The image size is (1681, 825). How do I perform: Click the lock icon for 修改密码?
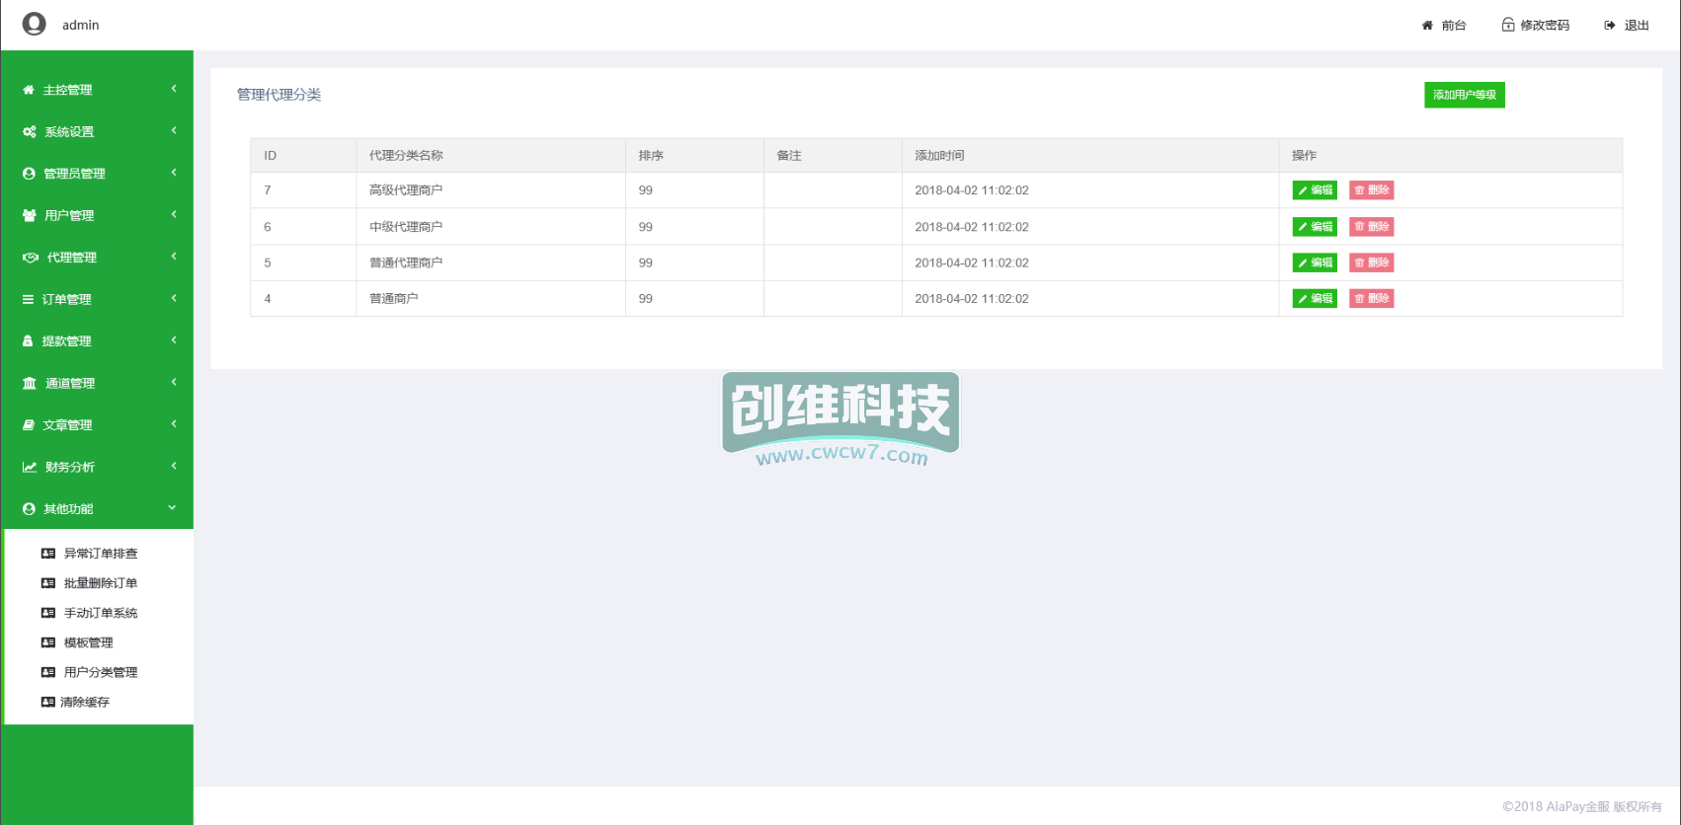[1508, 25]
